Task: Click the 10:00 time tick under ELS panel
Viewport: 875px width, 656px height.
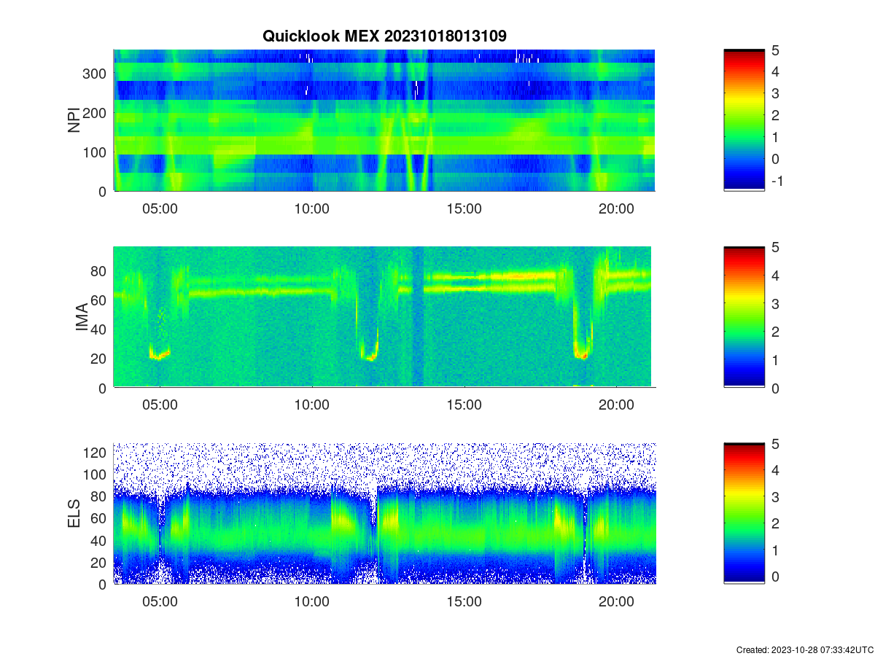Action: 312,602
